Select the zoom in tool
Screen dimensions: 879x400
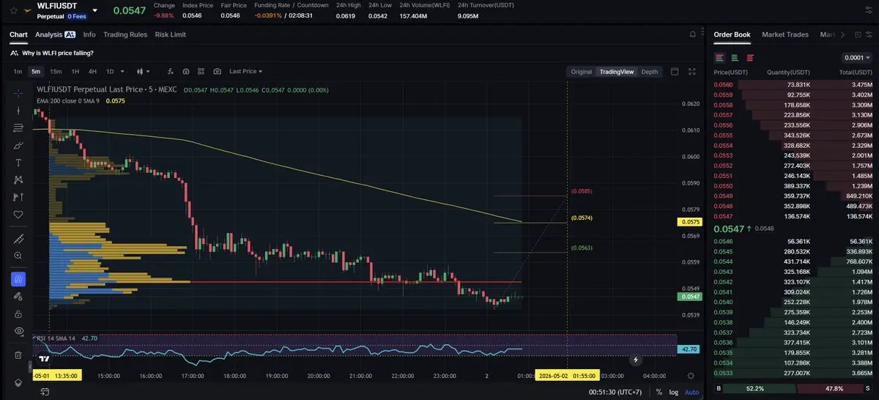point(18,256)
